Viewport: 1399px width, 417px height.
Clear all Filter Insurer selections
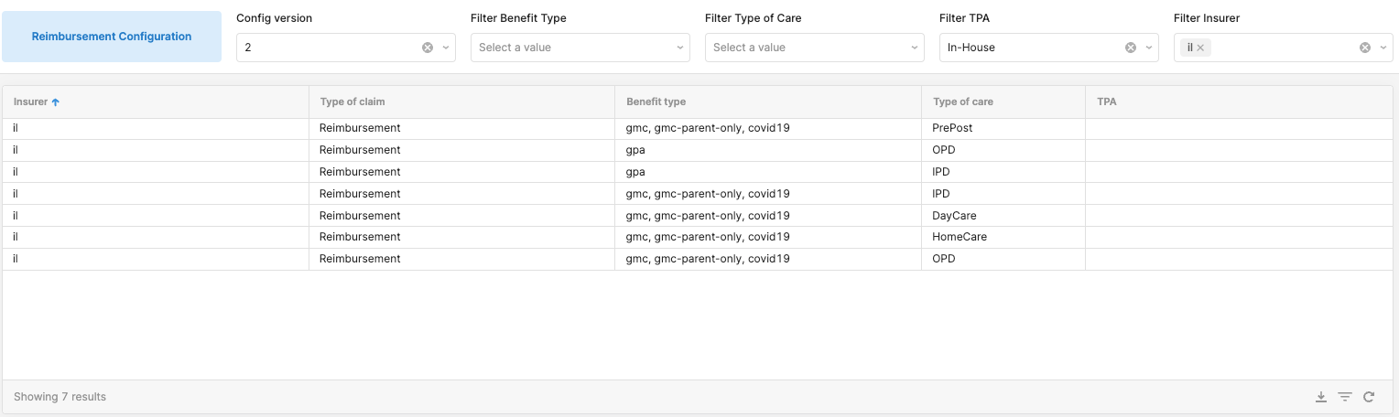click(1365, 48)
